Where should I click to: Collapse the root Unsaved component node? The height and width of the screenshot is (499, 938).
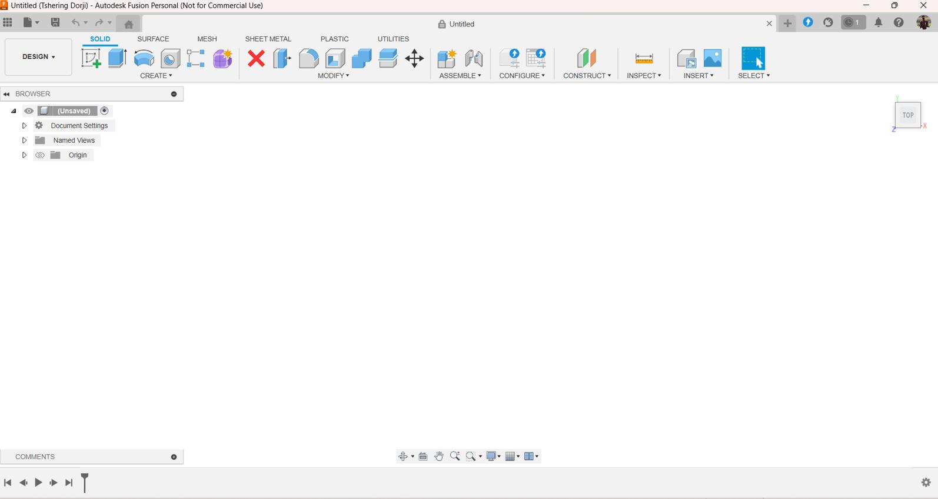[x=14, y=111]
